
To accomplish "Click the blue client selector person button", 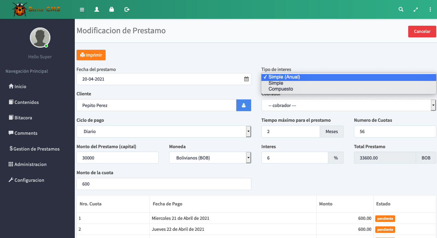I will 244,105.
